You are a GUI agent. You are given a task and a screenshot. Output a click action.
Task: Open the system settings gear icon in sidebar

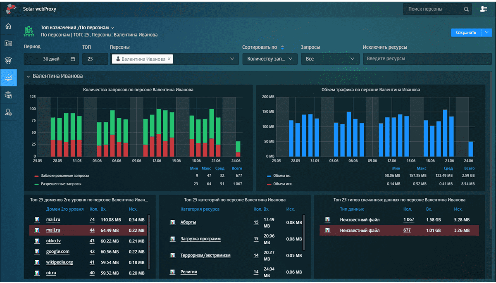[8, 95]
